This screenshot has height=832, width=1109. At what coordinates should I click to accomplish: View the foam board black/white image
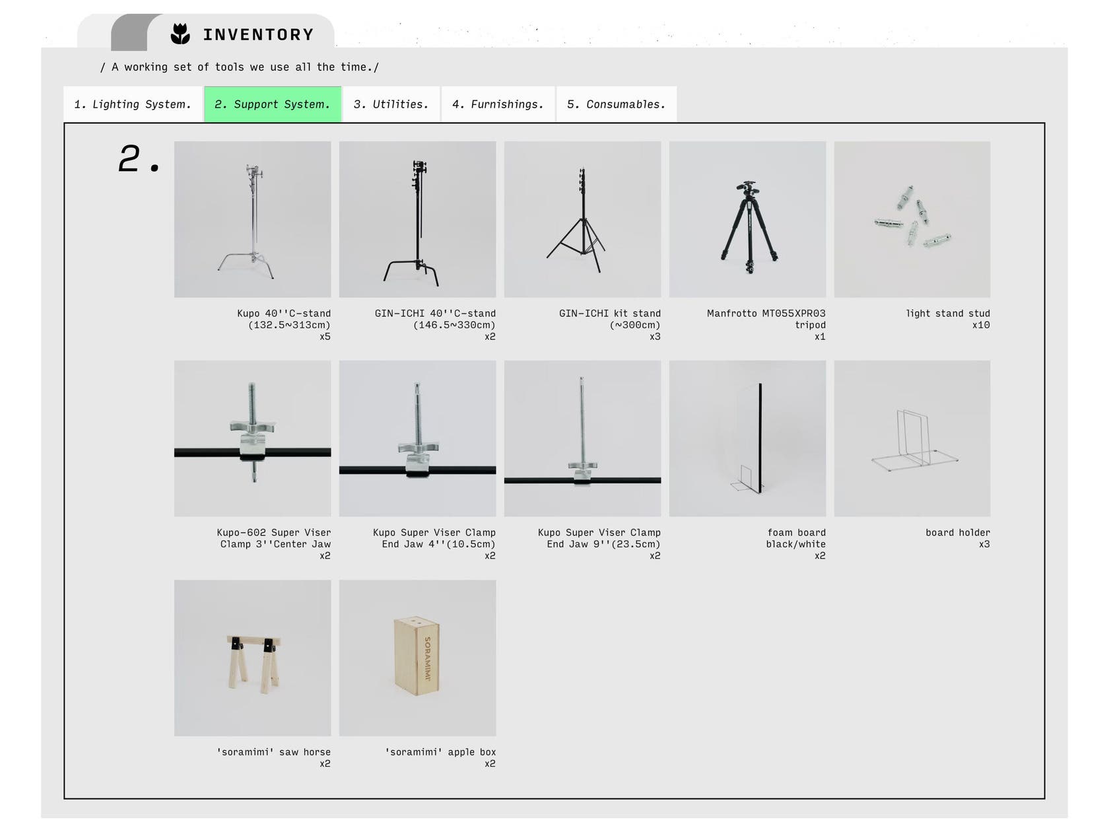pyautogui.click(x=747, y=438)
